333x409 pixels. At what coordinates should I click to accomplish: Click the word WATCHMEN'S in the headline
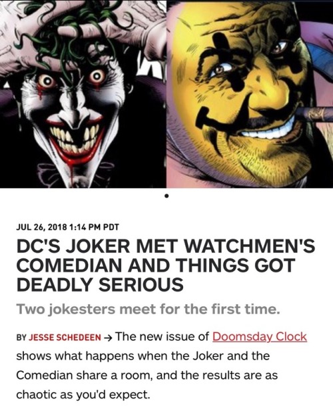point(250,246)
